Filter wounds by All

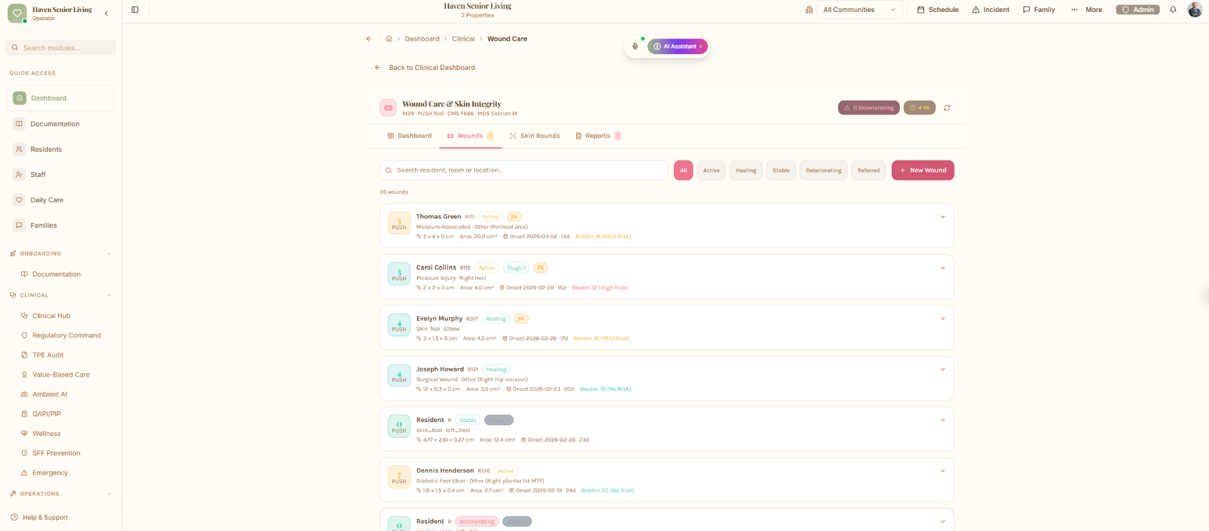[683, 170]
